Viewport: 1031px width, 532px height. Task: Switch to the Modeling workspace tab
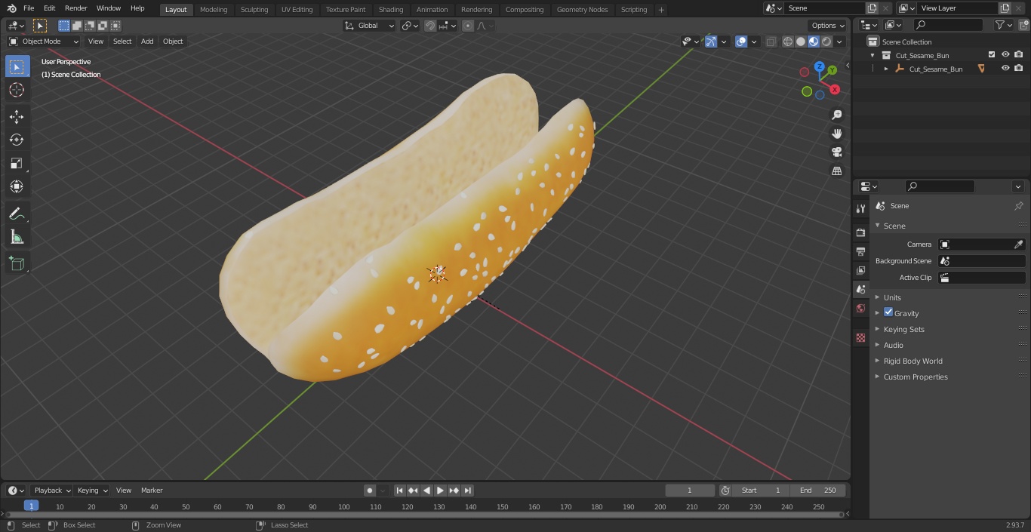[214, 10]
